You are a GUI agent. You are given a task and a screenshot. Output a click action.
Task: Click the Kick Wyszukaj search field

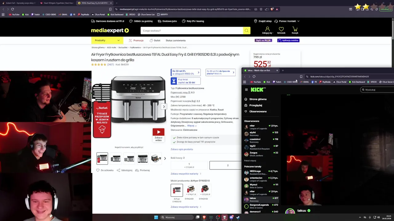[x=378, y=90]
